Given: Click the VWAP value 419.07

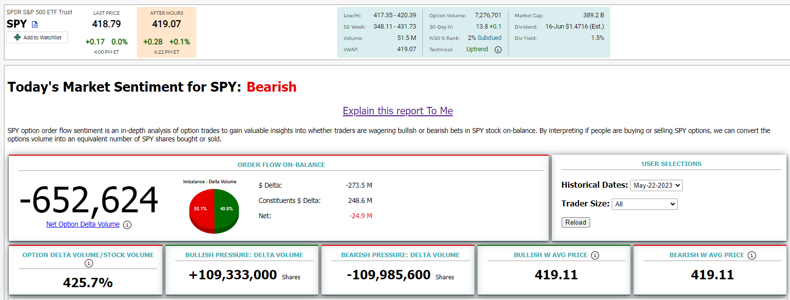Looking at the screenshot, I should coord(407,49).
